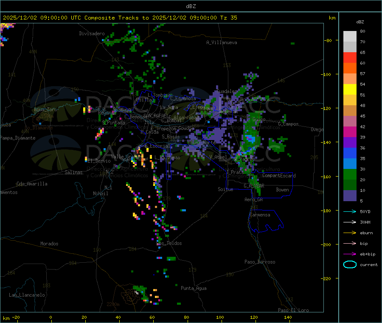Click the 'Salinas' map label

[73, 172]
